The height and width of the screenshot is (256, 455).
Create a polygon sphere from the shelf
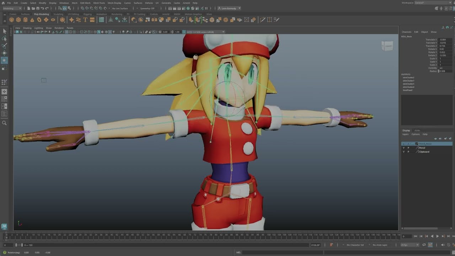(x=12, y=20)
